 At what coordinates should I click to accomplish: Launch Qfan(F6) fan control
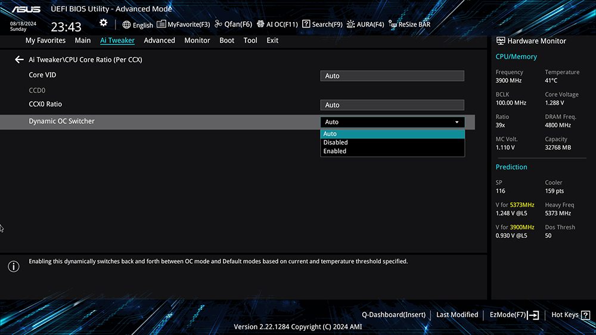(x=233, y=25)
